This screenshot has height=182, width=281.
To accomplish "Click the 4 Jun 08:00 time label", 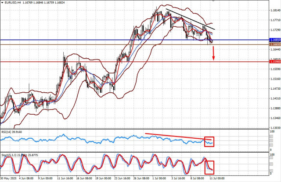I will (26, 178).
